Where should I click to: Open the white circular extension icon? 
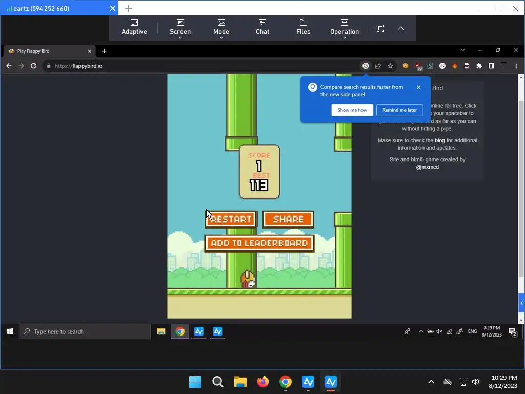(442, 66)
